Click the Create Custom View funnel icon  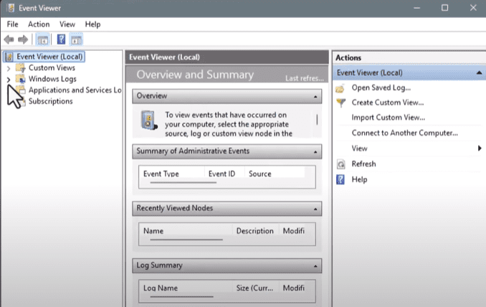click(x=340, y=103)
